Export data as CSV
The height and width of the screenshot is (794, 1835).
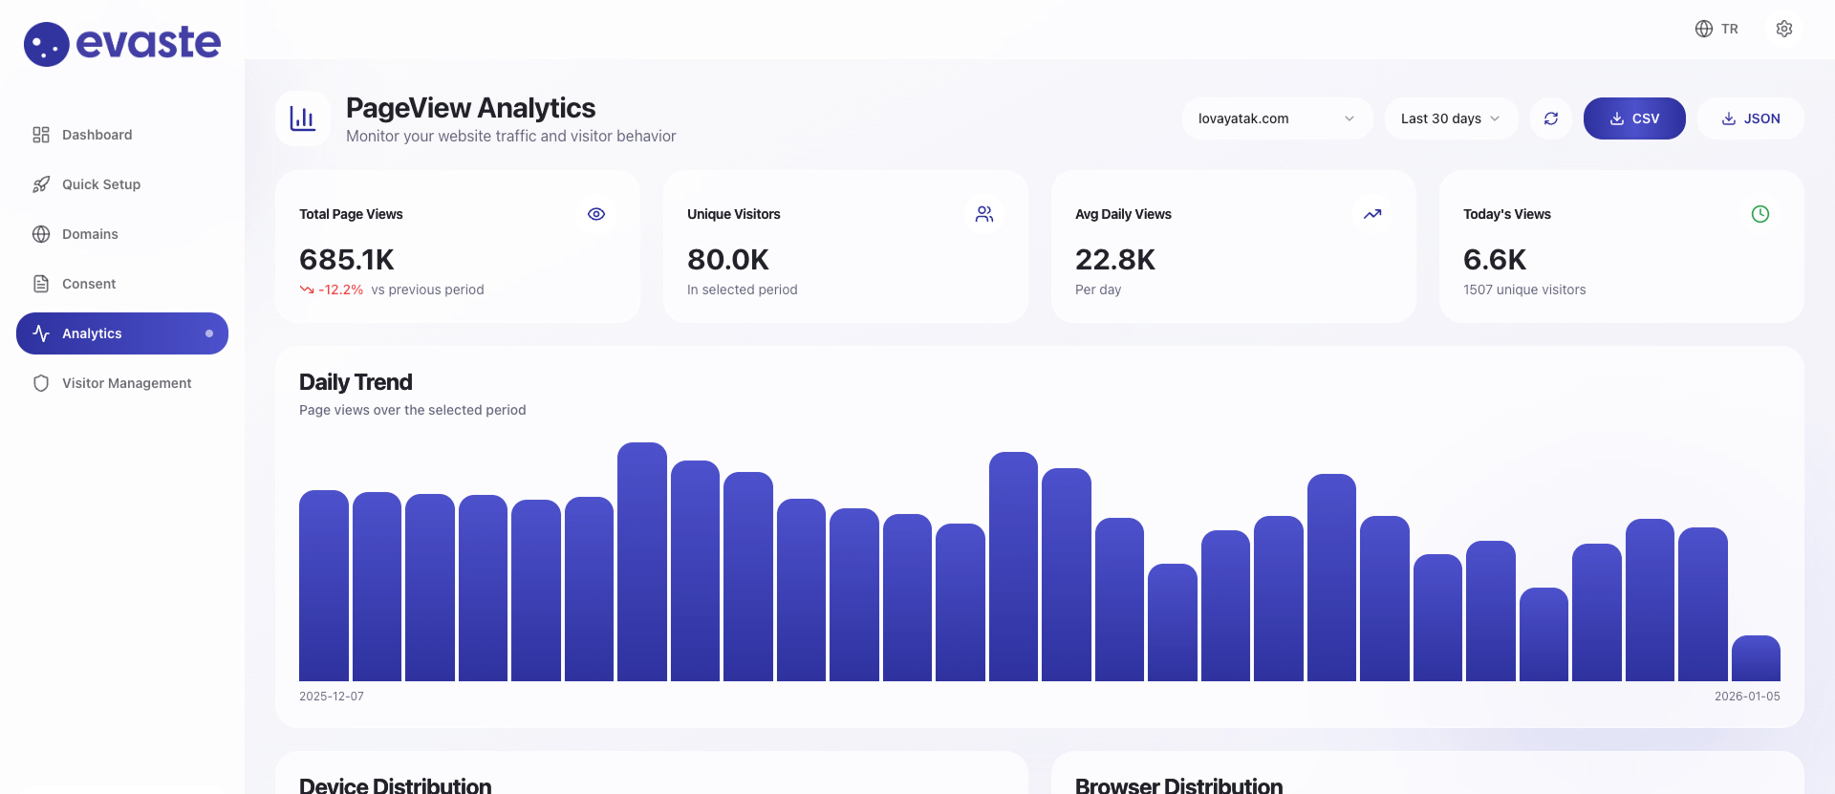click(1634, 118)
